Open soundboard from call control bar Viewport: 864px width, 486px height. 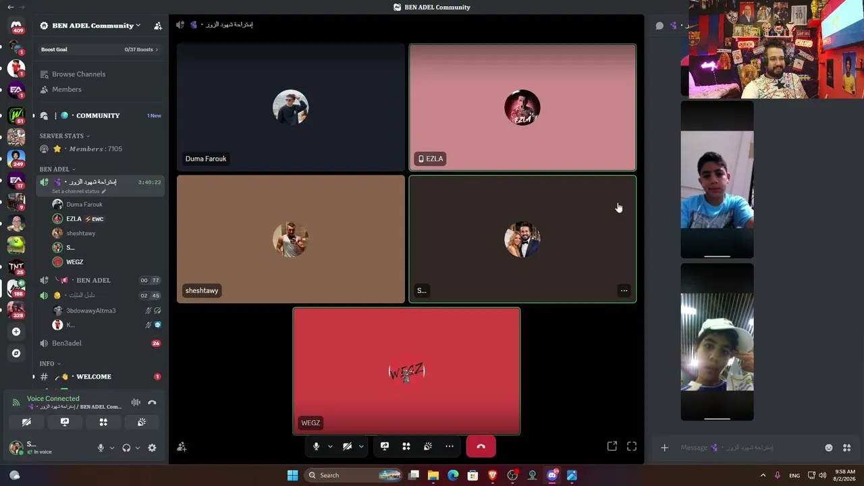click(428, 446)
